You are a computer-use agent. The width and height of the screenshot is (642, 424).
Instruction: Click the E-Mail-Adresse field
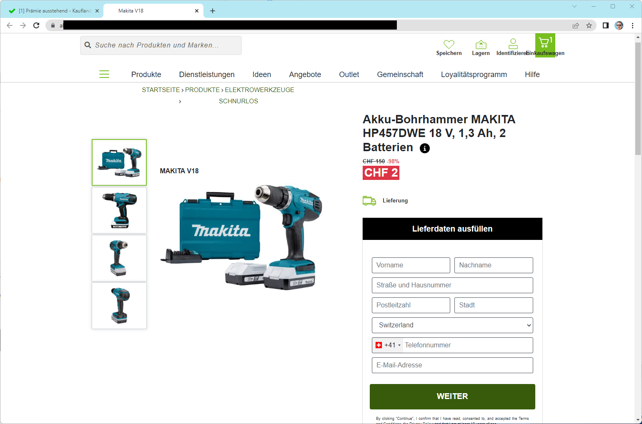click(452, 365)
